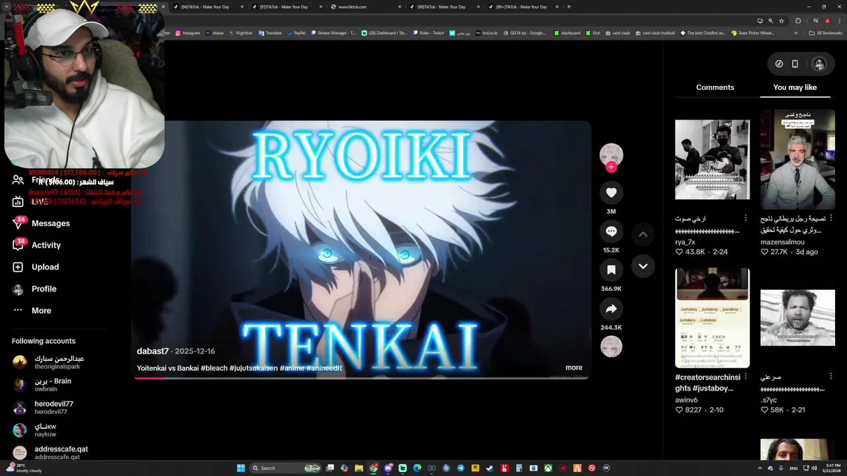Open options menu for mazensalmou video

point(830,218)
